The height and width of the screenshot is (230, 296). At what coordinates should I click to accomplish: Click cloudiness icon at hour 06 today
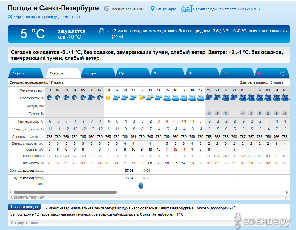click(91, 97)
